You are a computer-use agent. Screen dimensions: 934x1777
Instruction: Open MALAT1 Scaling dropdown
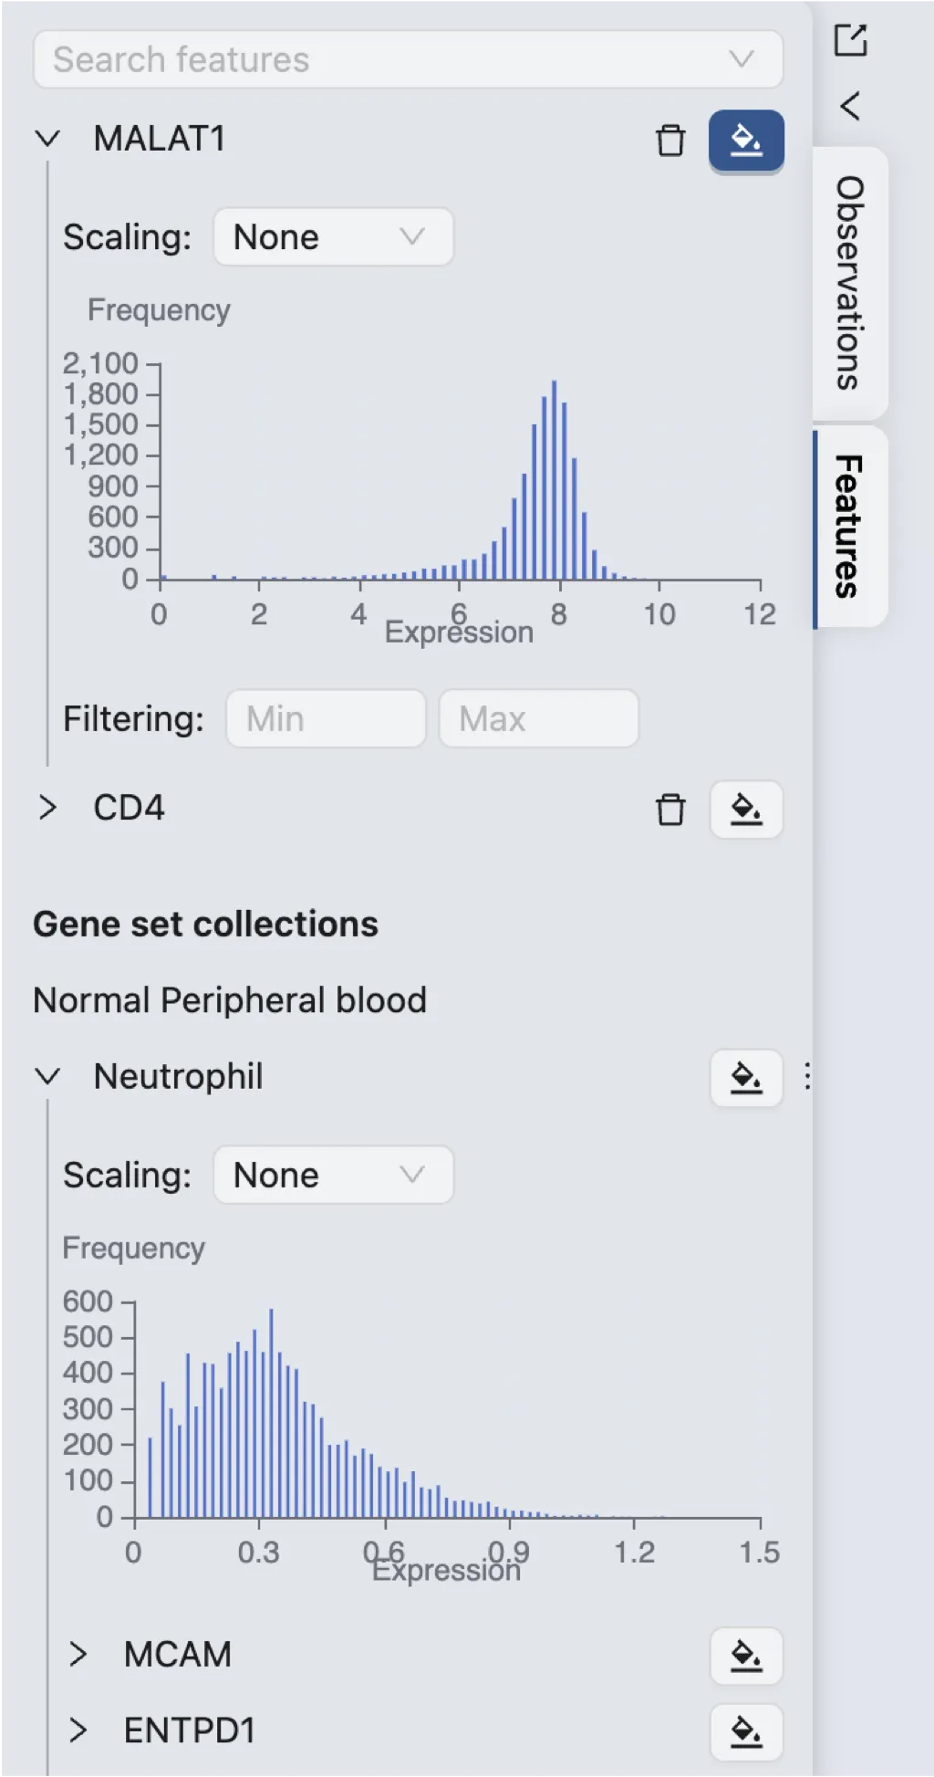[x=333, y=237]
